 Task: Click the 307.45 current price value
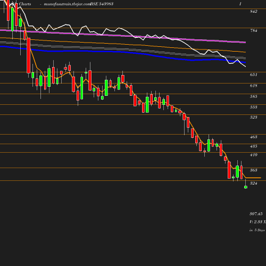coord(256,214)
